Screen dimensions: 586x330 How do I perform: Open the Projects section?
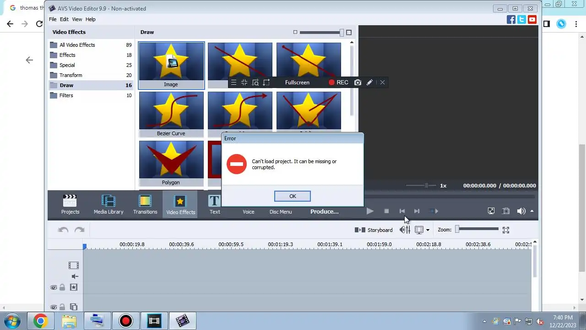tap(70, 204)
